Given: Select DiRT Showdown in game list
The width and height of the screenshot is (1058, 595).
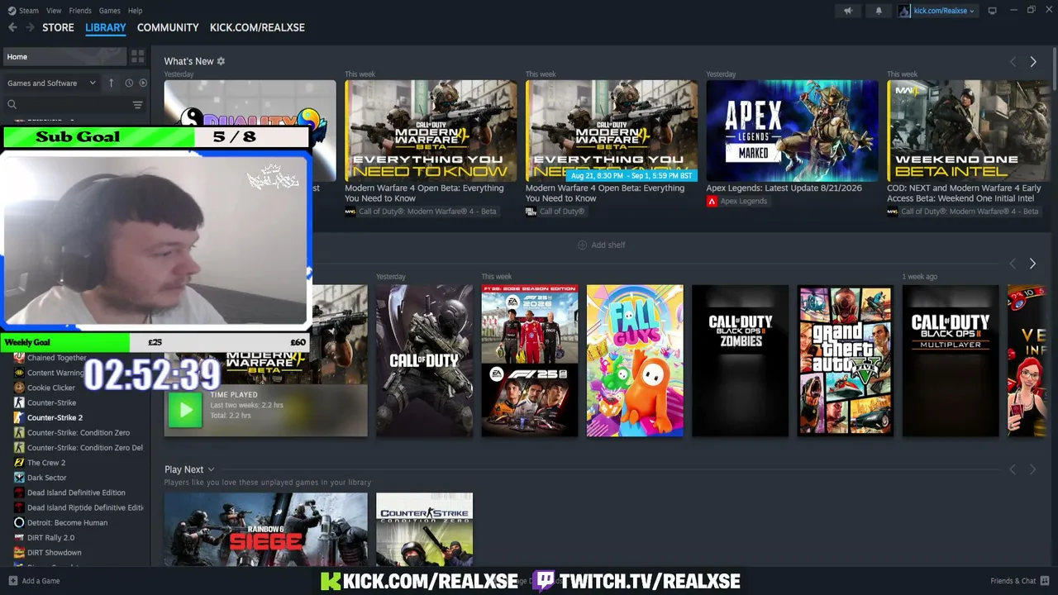Looking at the screenshot, I should coord(55,552).
